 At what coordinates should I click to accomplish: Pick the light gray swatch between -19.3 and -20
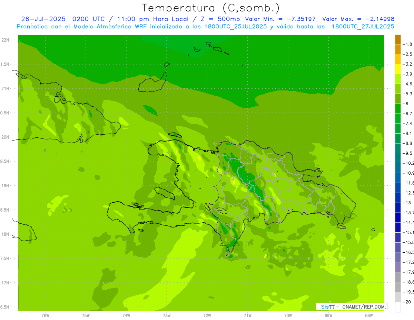click(x=398, y=297)
